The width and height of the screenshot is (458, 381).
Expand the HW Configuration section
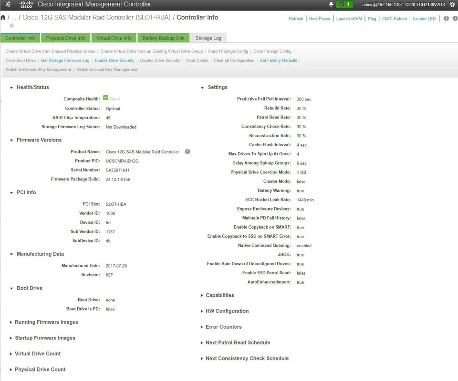[201, 311]
